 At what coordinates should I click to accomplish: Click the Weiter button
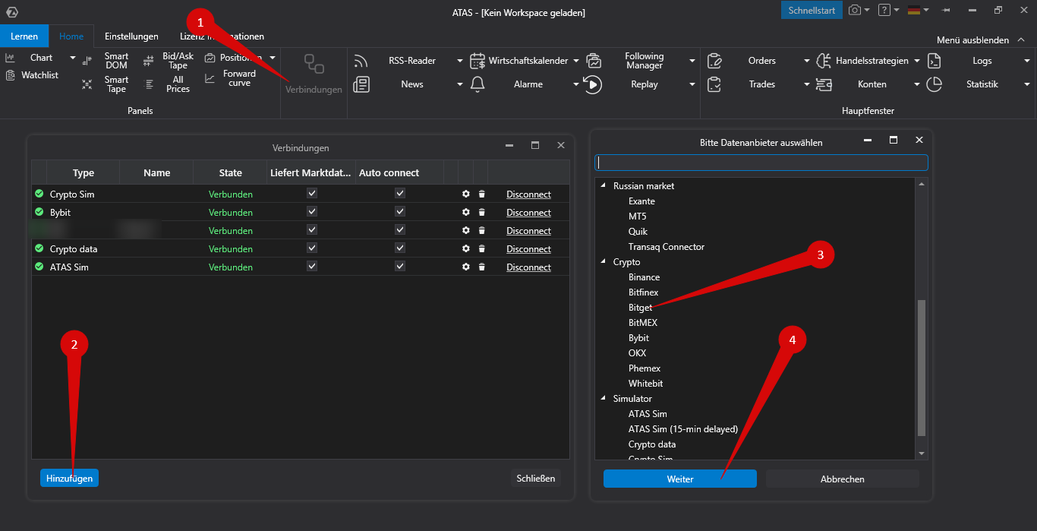click(680, 479)
